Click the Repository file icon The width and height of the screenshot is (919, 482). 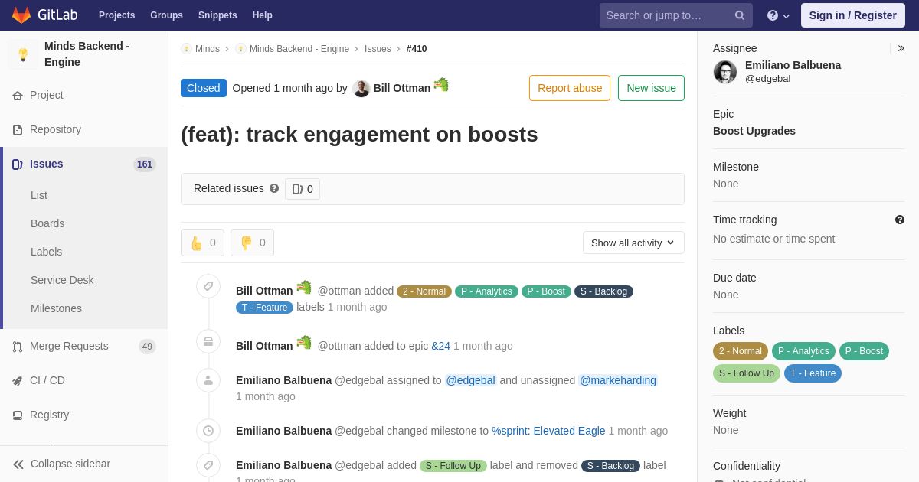pos(18,130)
